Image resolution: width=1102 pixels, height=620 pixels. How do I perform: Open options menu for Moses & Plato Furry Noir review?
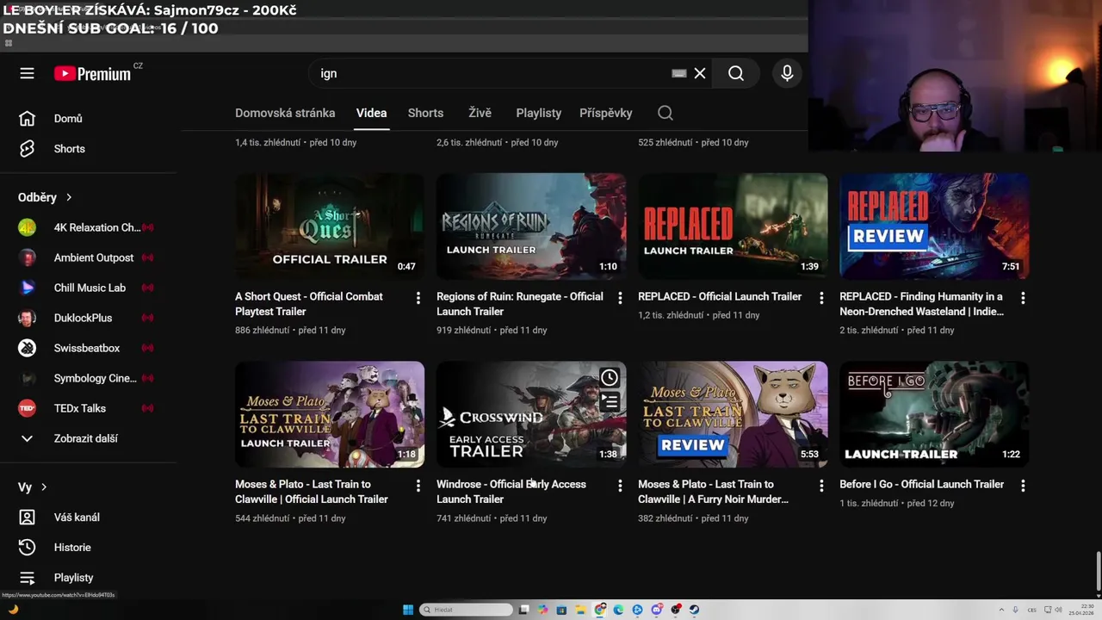click(x=821, y=486)
